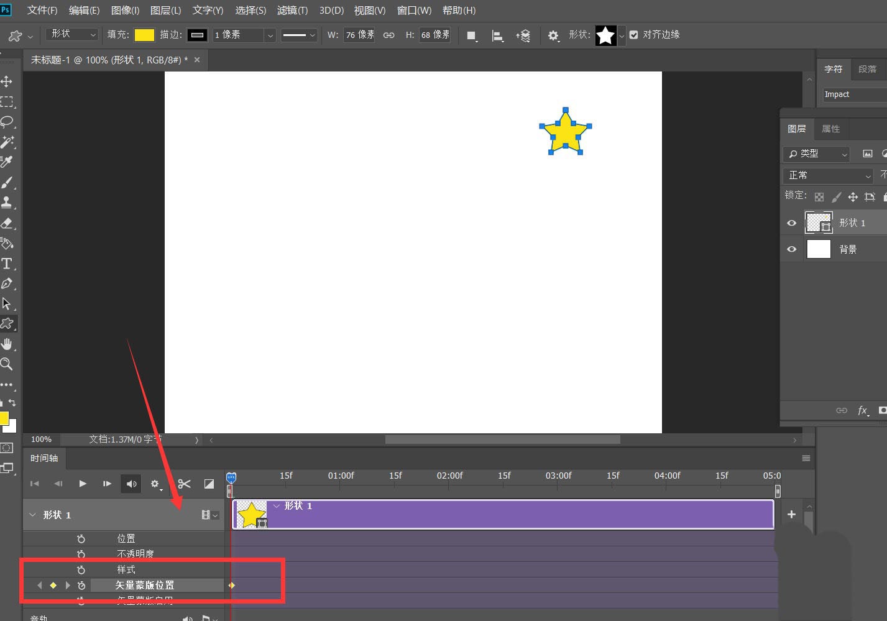This screenshot has width=887, height=621.
Task: Open path alignment options
Action: [497, 35]
